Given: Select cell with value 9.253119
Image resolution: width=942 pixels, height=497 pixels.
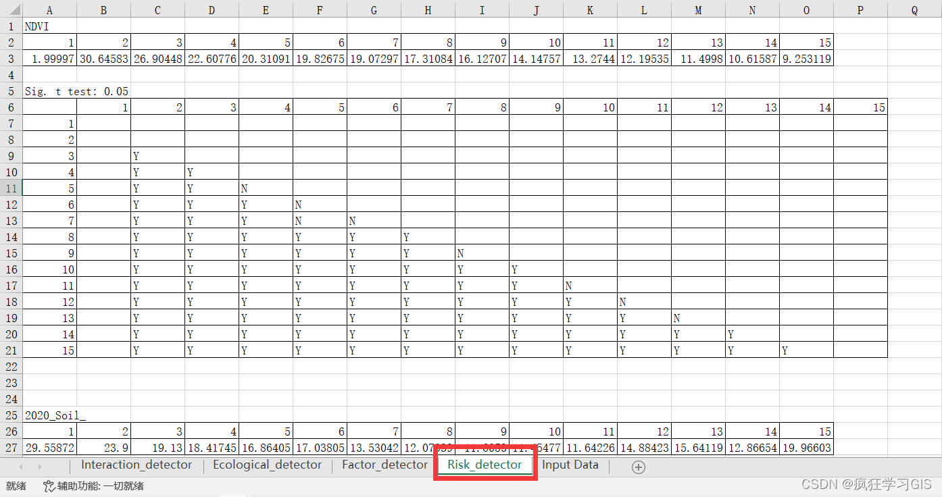Looking at the screenshot, I should click(x=807, y=59).
